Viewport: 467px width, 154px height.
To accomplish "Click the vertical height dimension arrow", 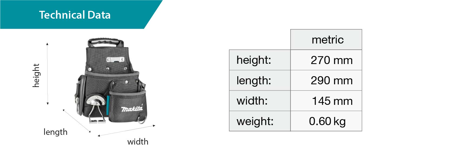I will [x=47, y=73].
